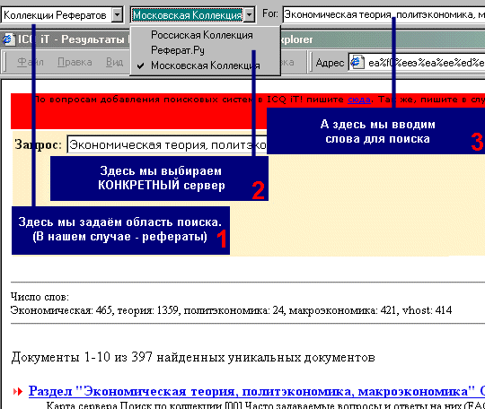Click the blue callout labeled number 3

(x=375, y=131)
